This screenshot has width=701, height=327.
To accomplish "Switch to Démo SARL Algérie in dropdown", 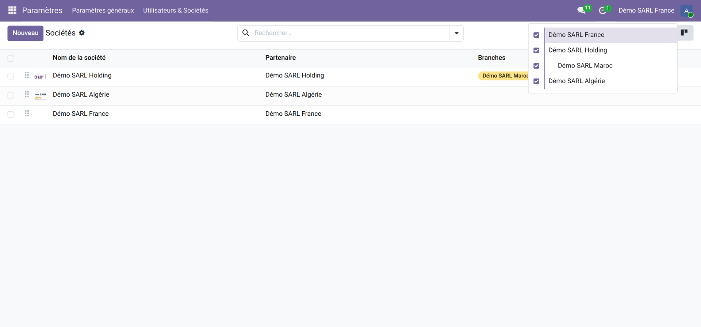I will pyautogui.click(x=611, y=81).
